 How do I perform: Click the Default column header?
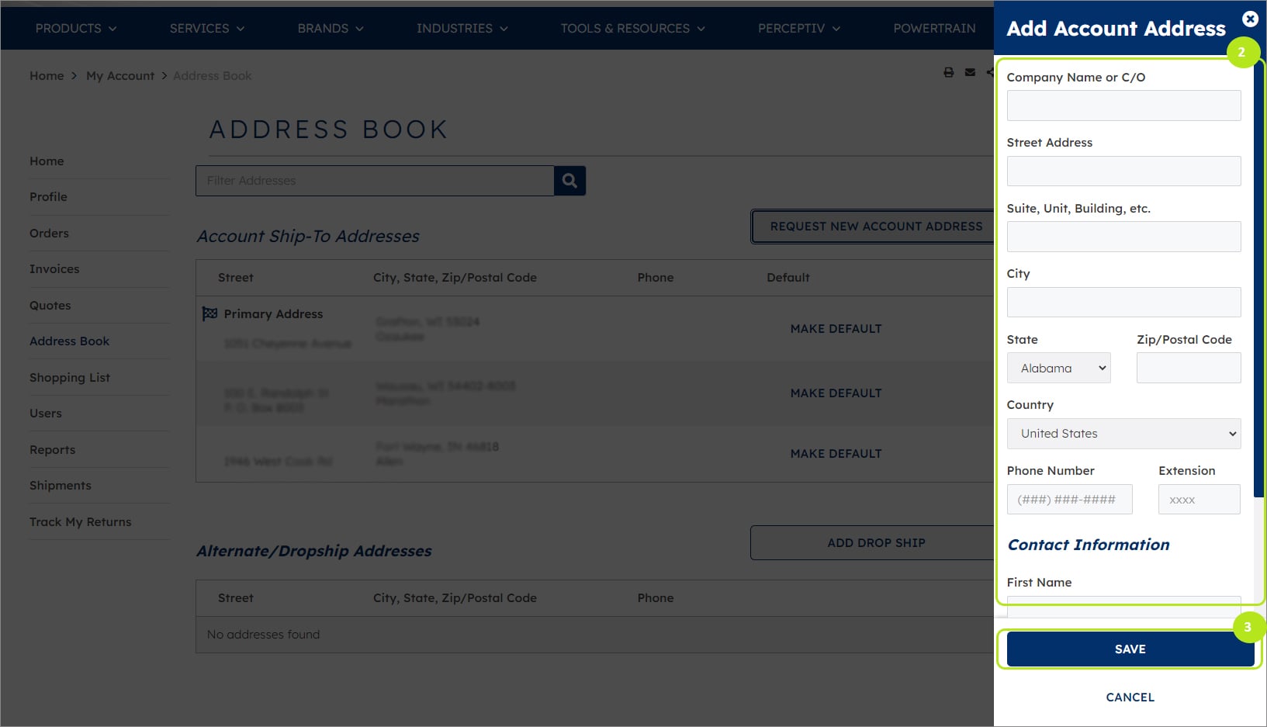(x=788, y=278)
